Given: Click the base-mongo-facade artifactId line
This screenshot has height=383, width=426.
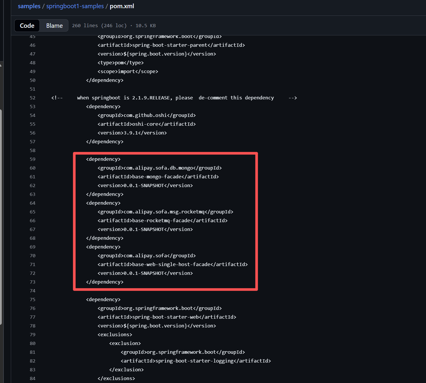Looking at the screenshot, I should [158, 177].
